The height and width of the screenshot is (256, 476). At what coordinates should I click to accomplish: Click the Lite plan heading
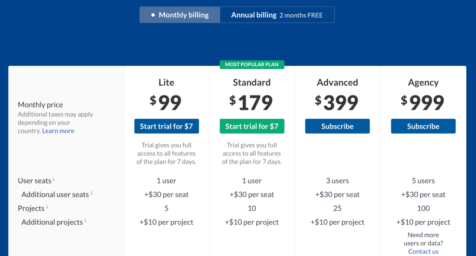(166, 83)
